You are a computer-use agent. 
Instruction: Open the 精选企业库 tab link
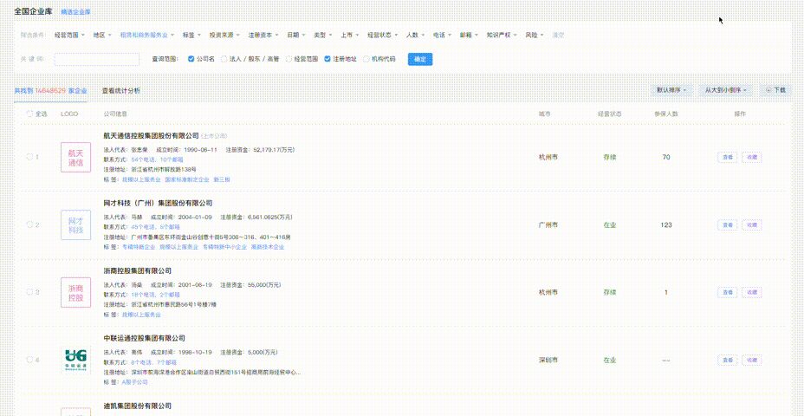click(x=75, y=11)
